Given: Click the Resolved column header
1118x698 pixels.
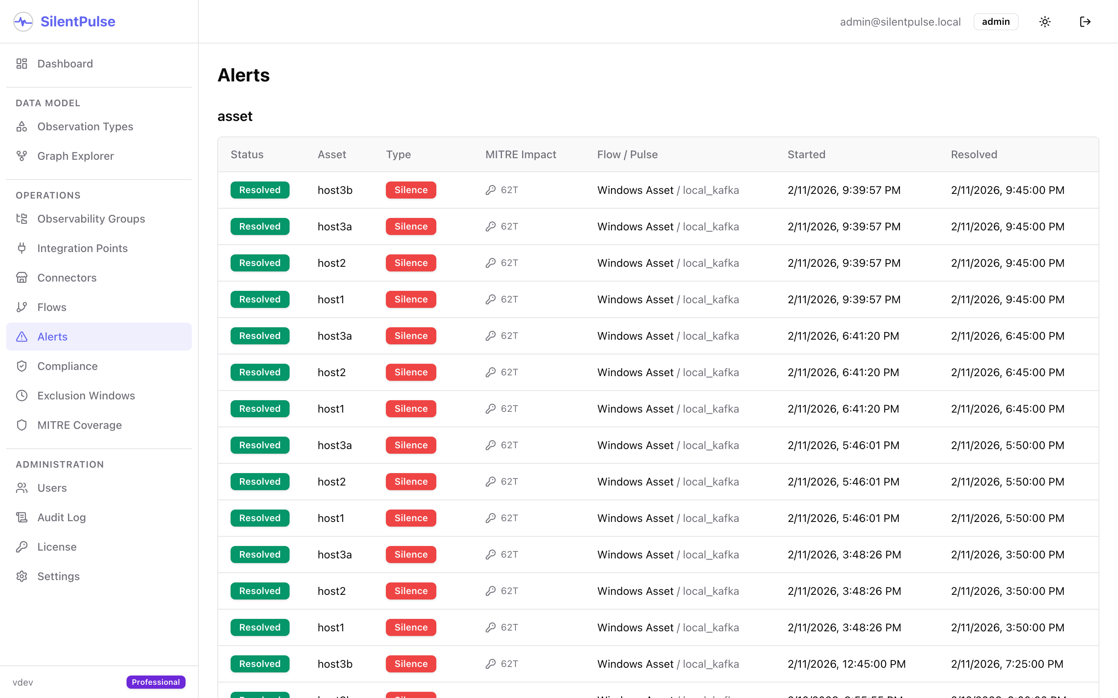Looking at the screenshot, I should 974,155.
